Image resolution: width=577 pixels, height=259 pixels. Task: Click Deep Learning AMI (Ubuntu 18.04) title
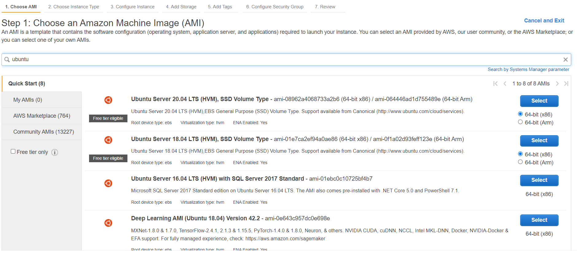pyautogui.click(x=195, y=218)
